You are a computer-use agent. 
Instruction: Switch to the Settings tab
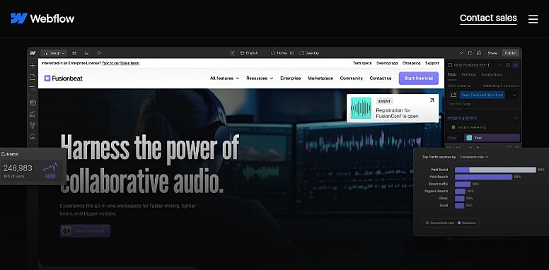coord(468,74)
